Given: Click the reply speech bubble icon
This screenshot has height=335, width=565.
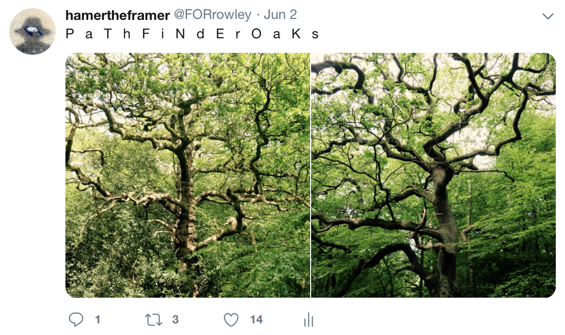Looking at the screenshot, I should pyautogui.click(x=76, y=319).
